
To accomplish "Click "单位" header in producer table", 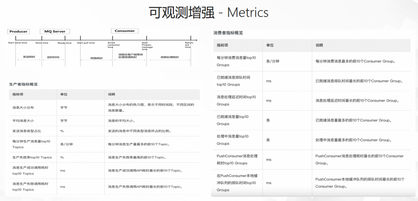I will [63, 95].
